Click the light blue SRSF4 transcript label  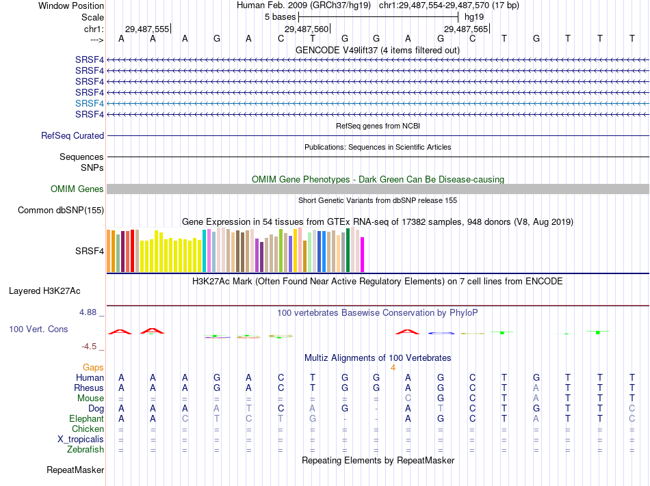[x=89, y=103]
